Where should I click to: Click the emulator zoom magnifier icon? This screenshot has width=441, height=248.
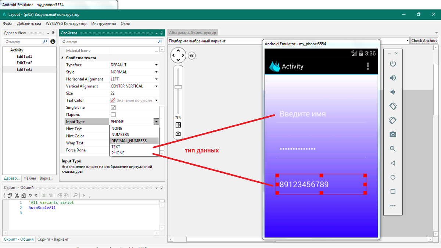point(392,149)
